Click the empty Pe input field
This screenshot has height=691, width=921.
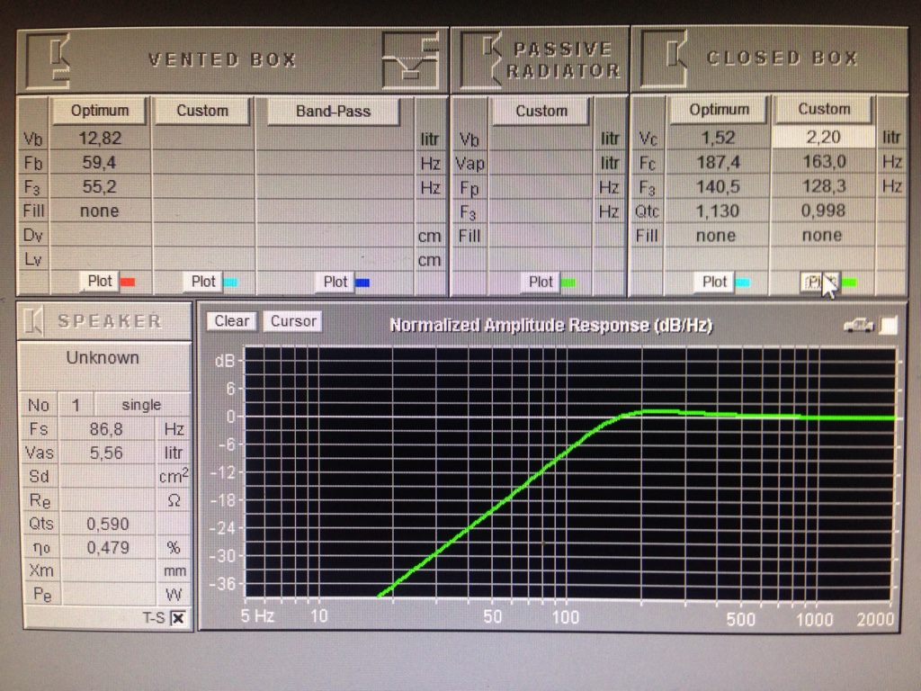click(x=107, y=594)
